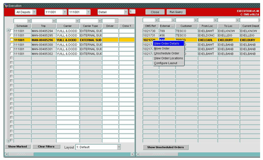Click the OMS Ref column header
Screen dimensions: 263x160
(150, 26)
